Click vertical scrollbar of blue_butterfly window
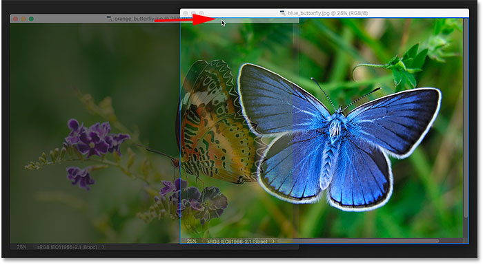 point(466,118)
